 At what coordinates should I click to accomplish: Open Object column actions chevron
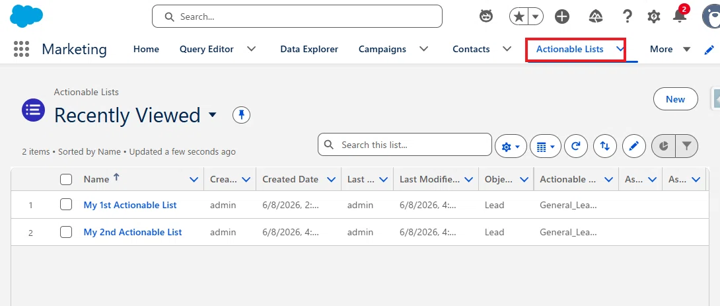tap(524, 180)
